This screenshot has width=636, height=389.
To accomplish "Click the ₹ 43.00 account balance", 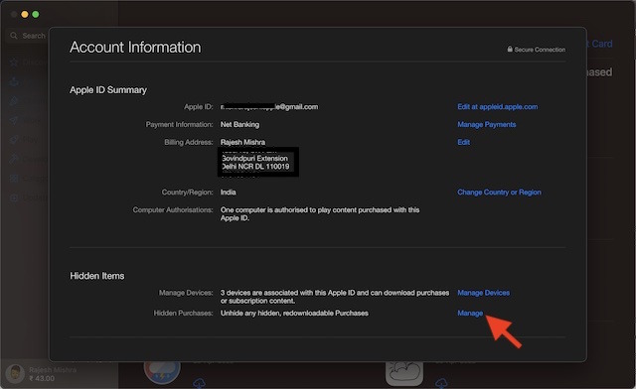I will [42, 378].
